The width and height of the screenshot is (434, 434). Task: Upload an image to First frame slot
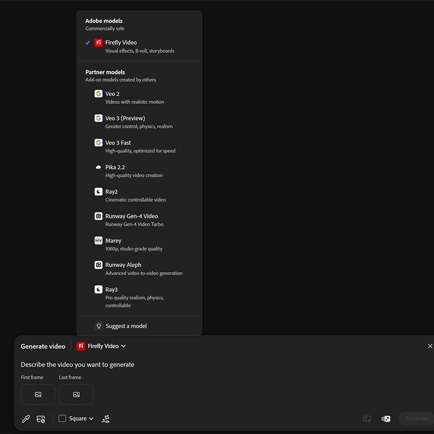38,394
